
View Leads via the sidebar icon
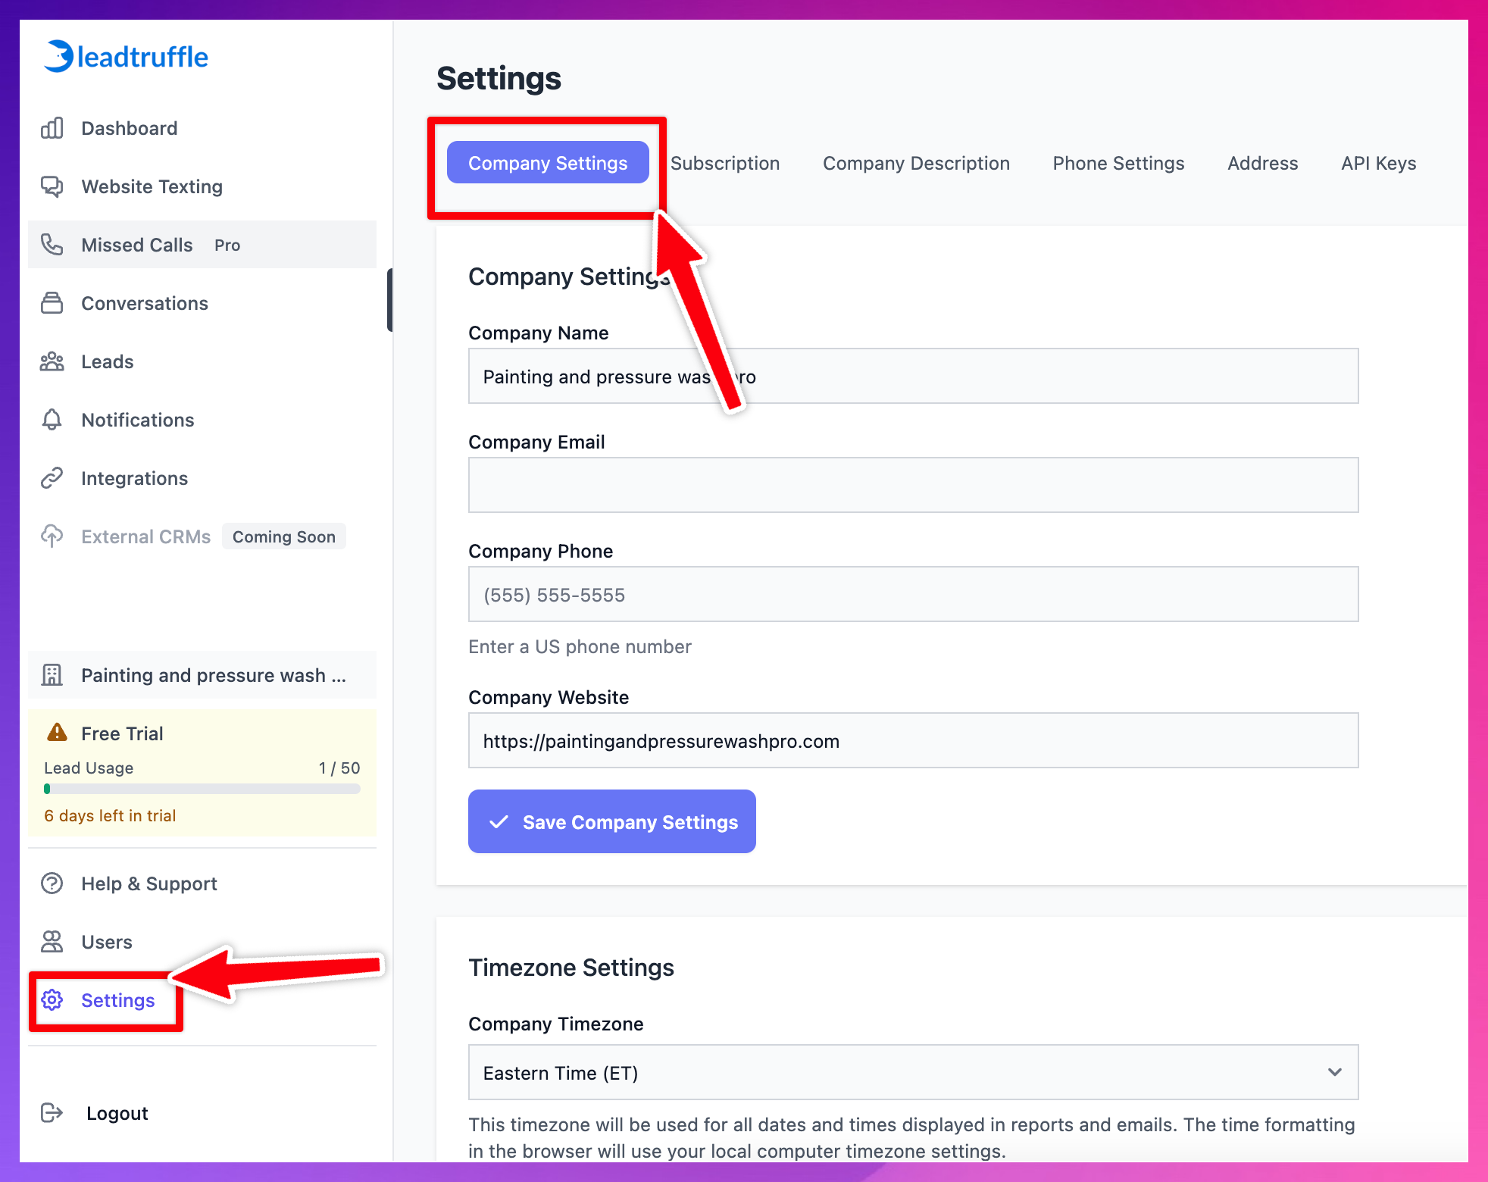click(52, 361)
